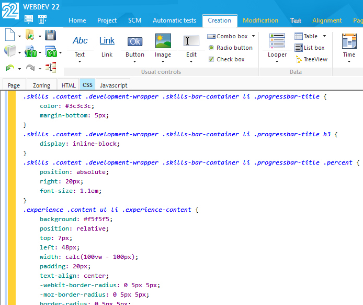Insert a Radio button control
Viewport: 363px width, 305px height.
[230, 48]
